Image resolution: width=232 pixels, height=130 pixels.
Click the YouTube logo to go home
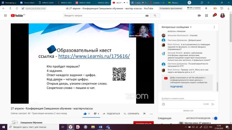click(18, 16)
